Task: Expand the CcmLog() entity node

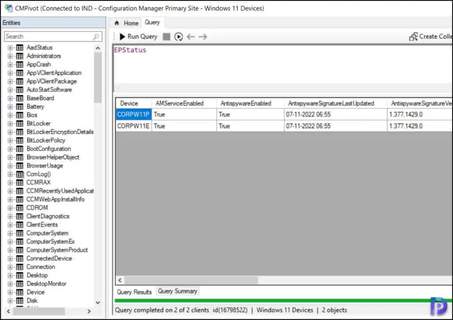Action: [x=10, y=174]
